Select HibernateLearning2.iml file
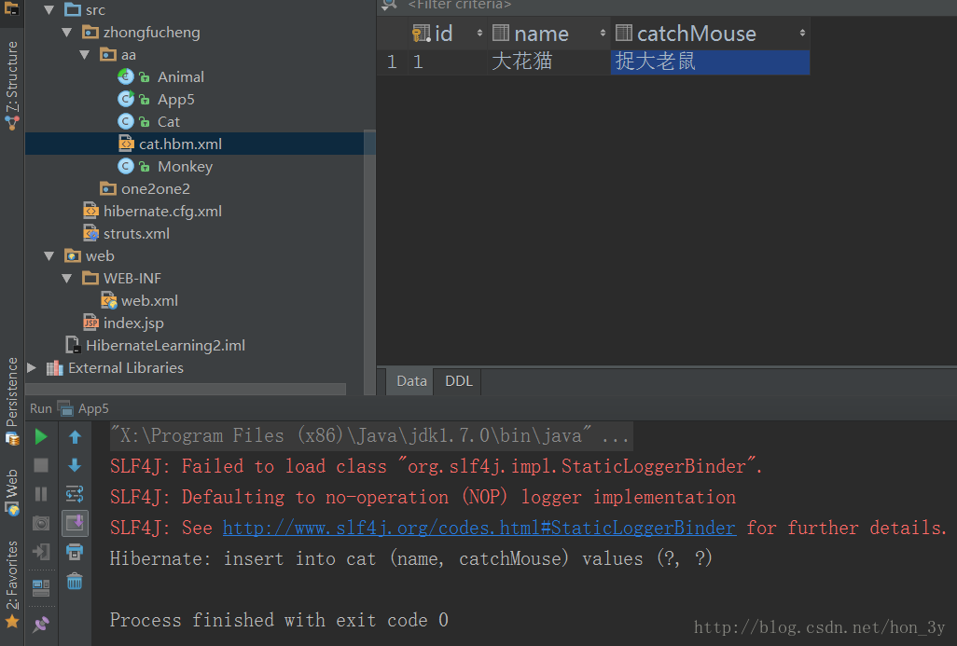This screenshot has width=957, height=646. coord(165,345)
